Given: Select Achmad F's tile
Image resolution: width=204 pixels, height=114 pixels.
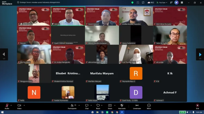Looking at the screenshot, I should point(170,93).
